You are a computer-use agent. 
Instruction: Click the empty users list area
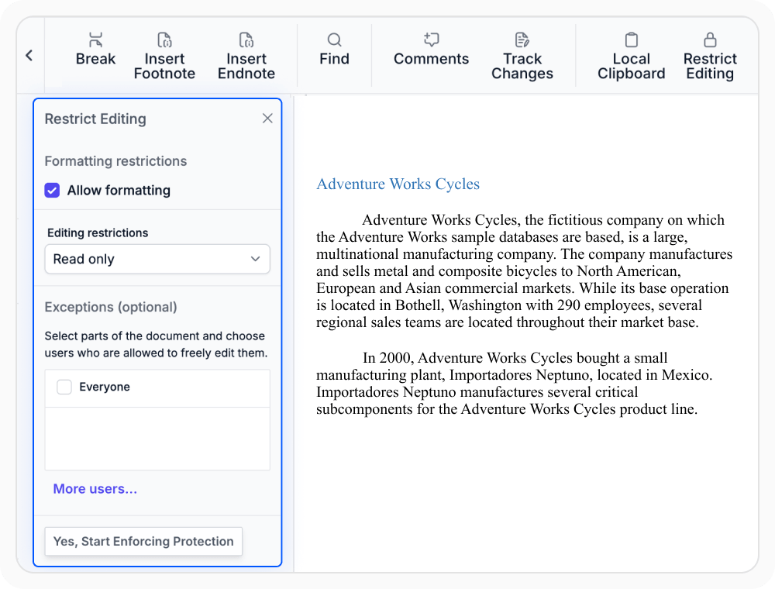(157, 439)
